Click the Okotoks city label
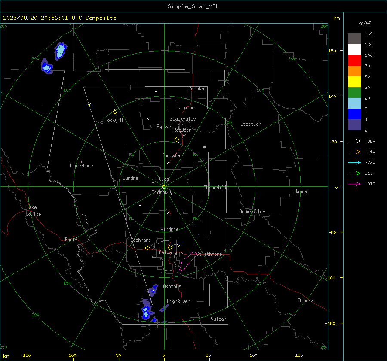The height and width of the screenshot is (361, 387). tap(172, 286)
